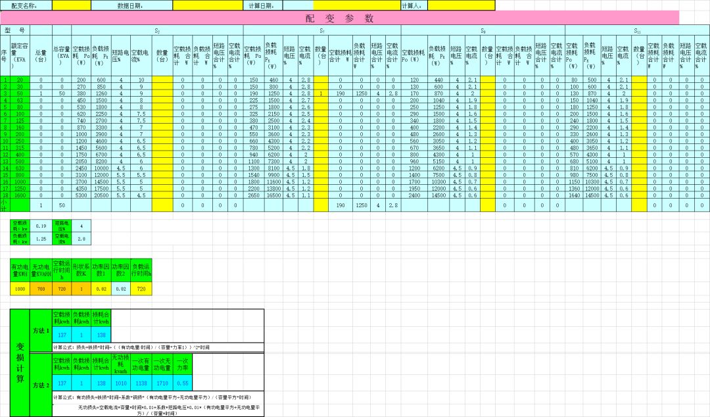Image resolution: width=710 pixels, height=417 pixels.
Task: Click the pink 配变参数 title banner
Action: coord(340,18)
